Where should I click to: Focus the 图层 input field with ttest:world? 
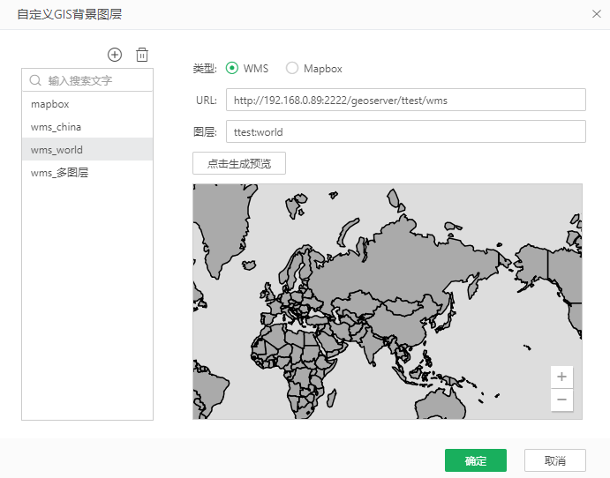point(405,131)
